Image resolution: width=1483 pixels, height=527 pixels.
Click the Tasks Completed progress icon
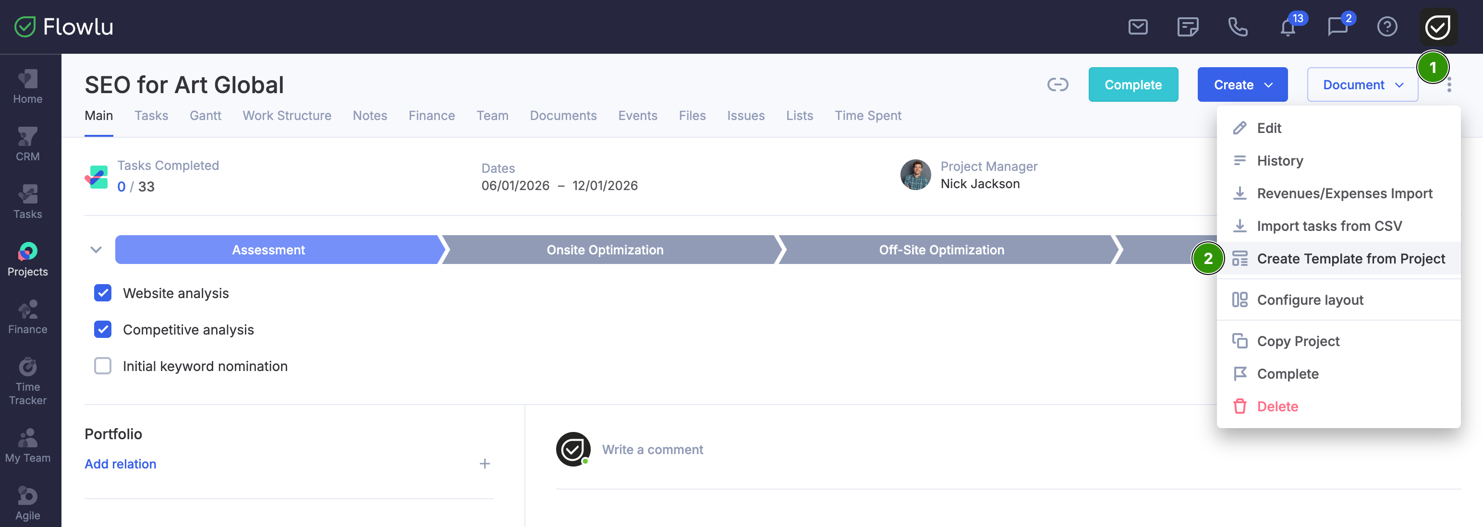coord(97,177)
